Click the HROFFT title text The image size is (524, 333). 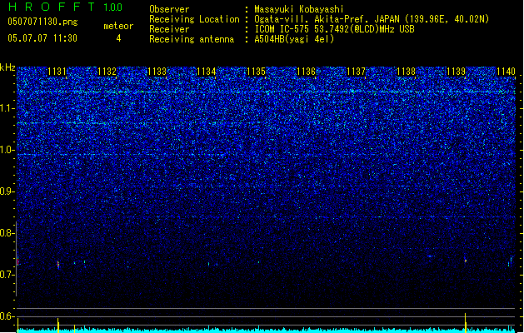[x=52, y=7]
